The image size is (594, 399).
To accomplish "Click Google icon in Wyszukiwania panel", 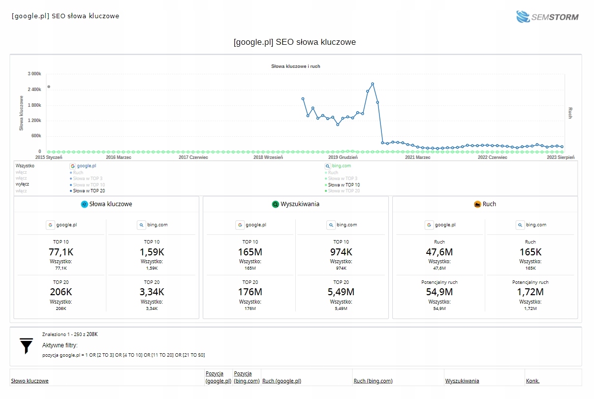I will (240, 225).
